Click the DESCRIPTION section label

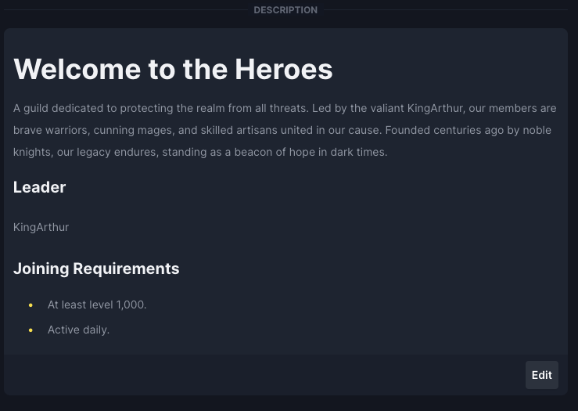coord(285,10)
